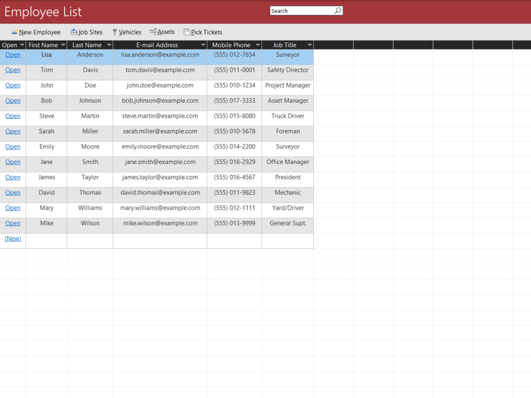Viewport: 531px width, 398px height.
Task: Select phone number (555) 010-1234
Action: pos(234,88)
